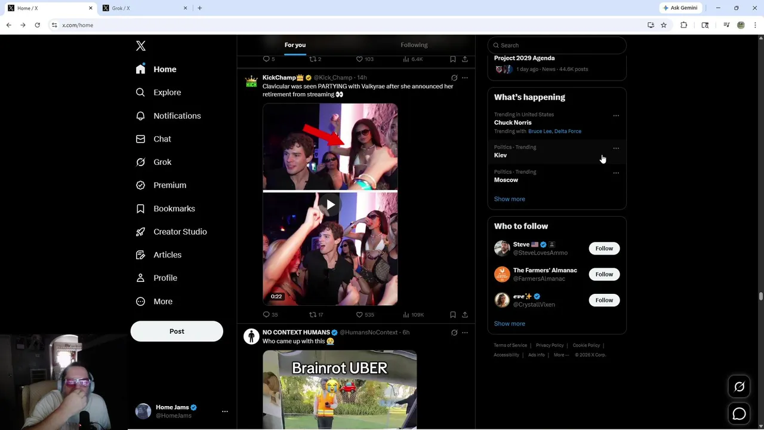Image resolution: width=764 pixels, height=430 pixels.
Task: View 6.4K views analytics on the top post
Action: point(413,59)
